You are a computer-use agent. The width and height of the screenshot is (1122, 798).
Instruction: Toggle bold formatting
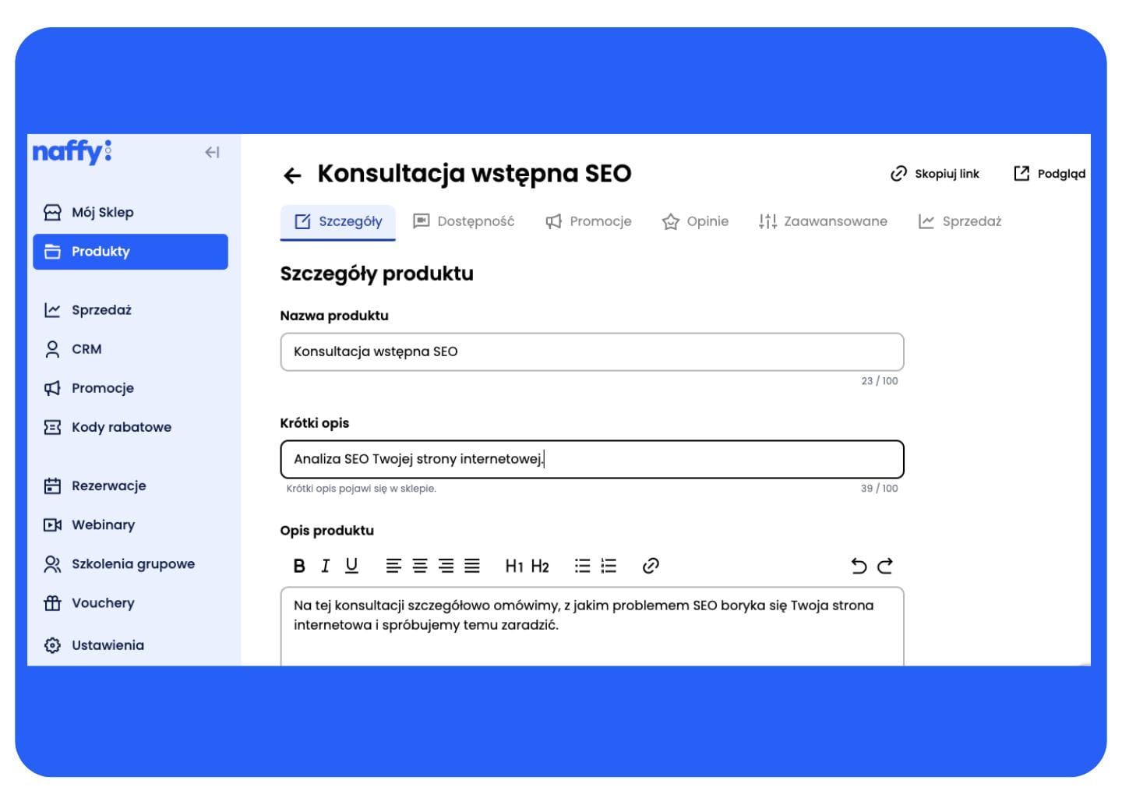coord(299,566)
